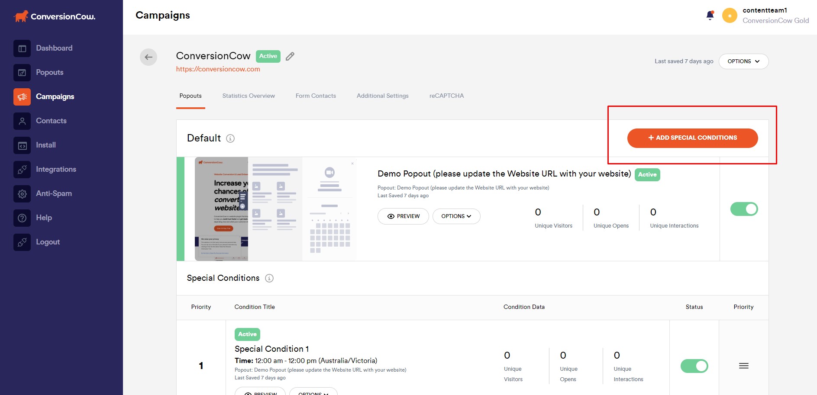Image resolution: width=817 pixels, height=395 pixels.
Task: Go to Dashboard menu label
Action: point(54,48)
